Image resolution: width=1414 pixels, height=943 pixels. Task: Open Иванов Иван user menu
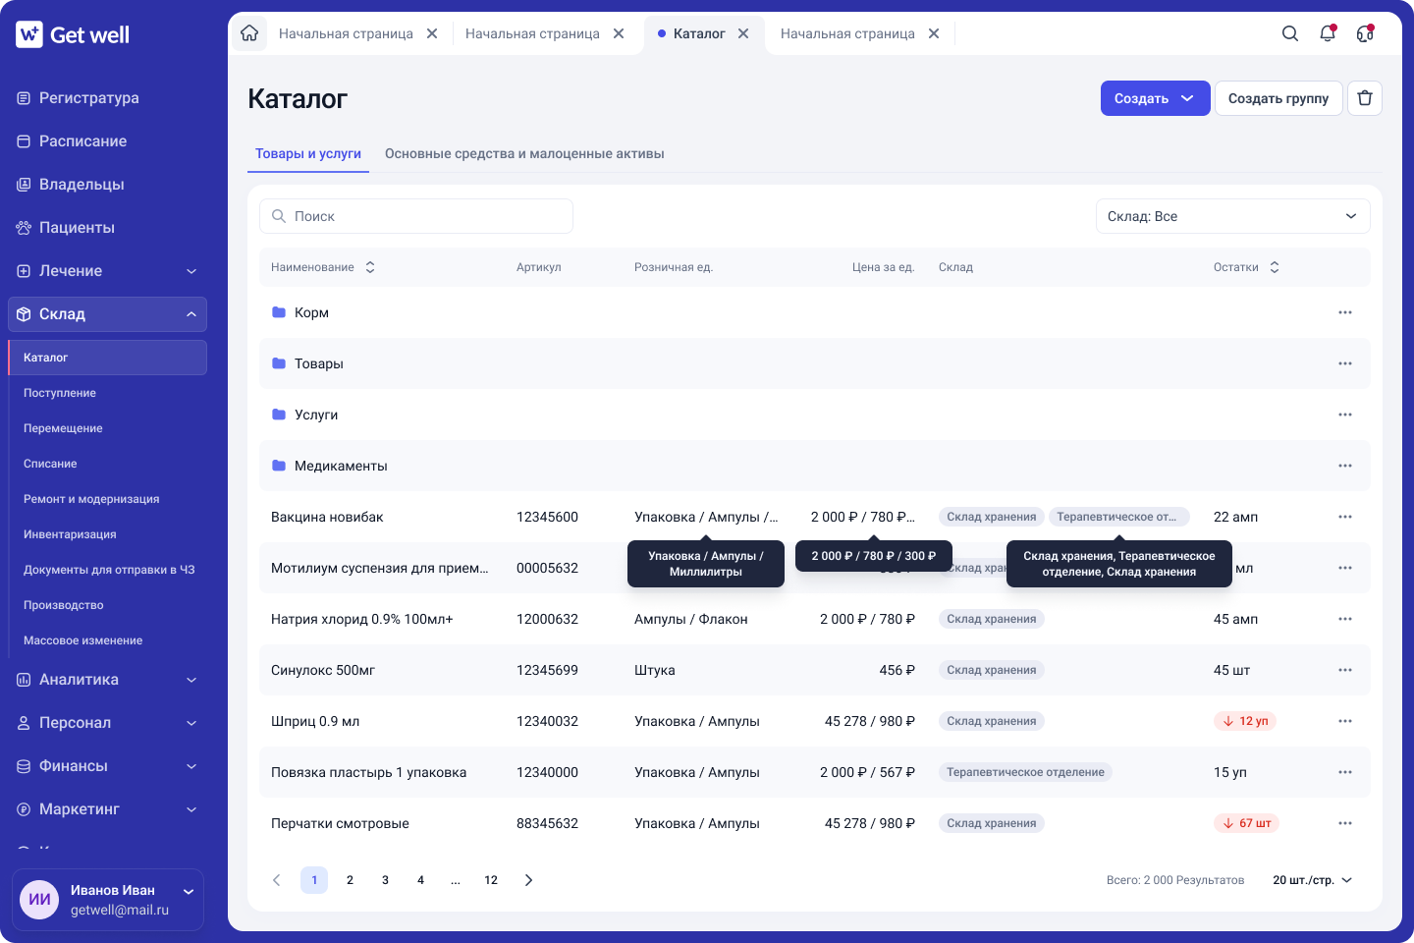(108, 900)
